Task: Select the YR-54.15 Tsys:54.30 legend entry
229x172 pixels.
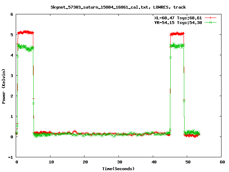Action: coord(178,23)
